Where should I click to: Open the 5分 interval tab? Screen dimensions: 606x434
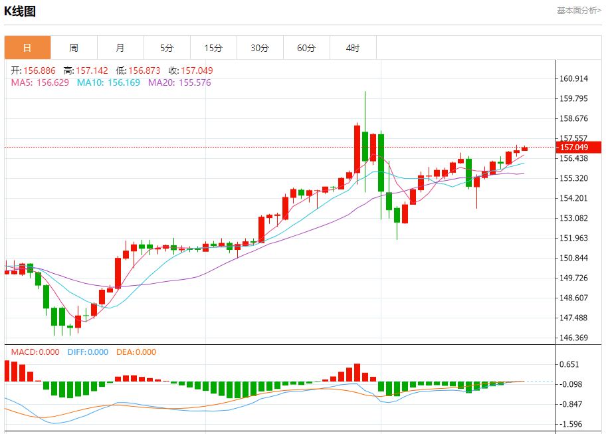pyautogui.click(x=167, y=48)
